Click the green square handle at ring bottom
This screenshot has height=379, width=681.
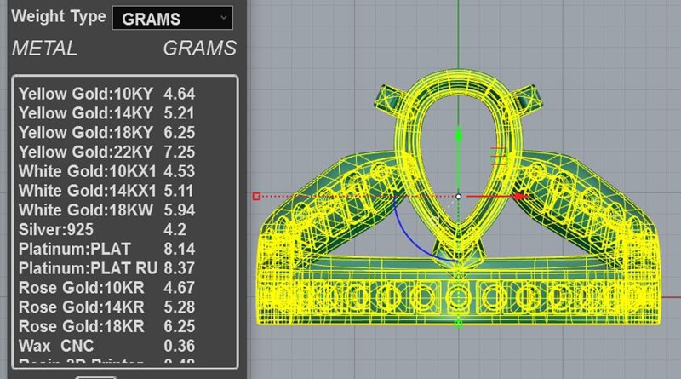pyautogui.click(x=458, y=324)
